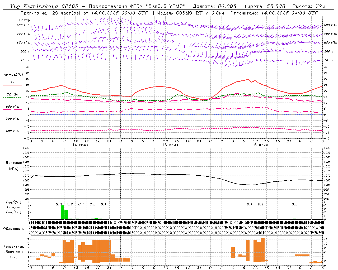
Task: Click the 15 июня date label
Action: tap(170, 145)
